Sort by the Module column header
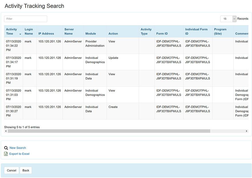 click(x=95, y=31)
